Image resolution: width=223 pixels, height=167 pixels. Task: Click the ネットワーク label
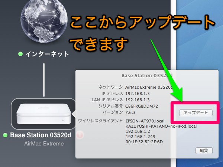(x=111, y=87)
